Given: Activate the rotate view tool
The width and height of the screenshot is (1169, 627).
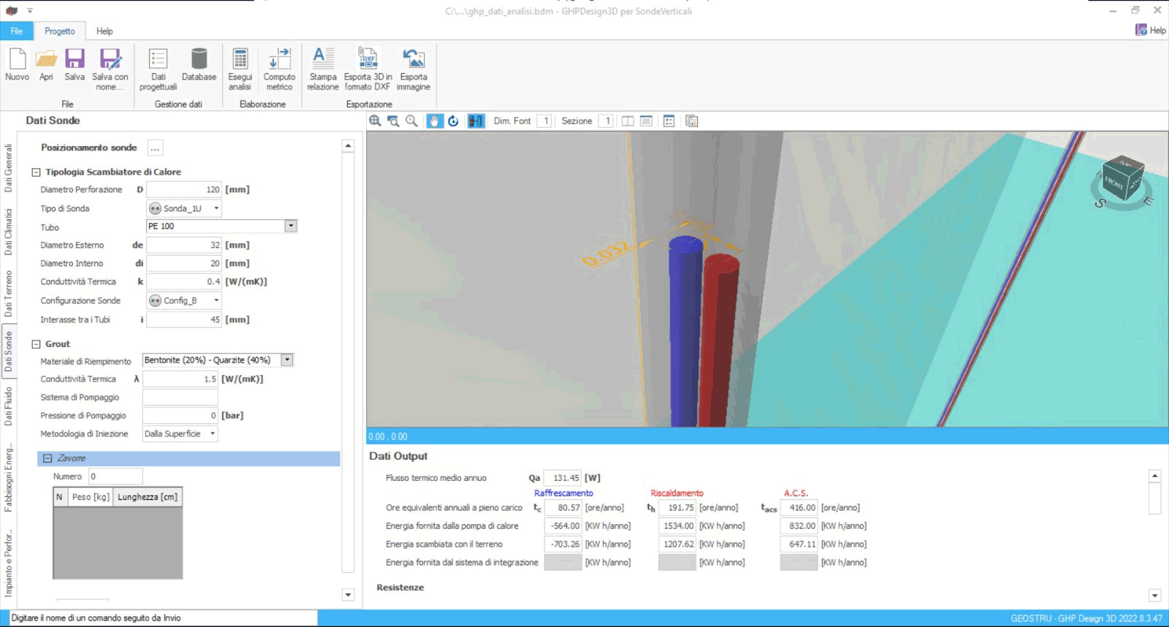Looking at the screenshot, I should (454, 121).
